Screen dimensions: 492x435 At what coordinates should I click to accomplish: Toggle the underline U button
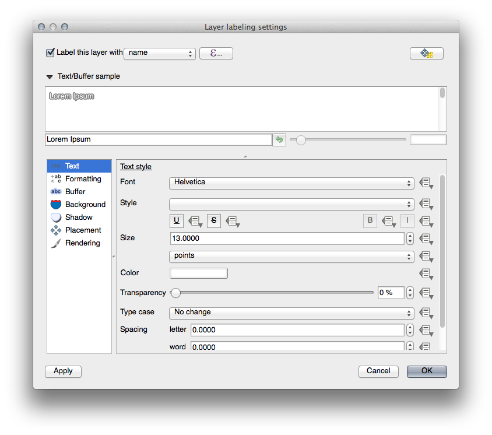click(x=176, y=220)
